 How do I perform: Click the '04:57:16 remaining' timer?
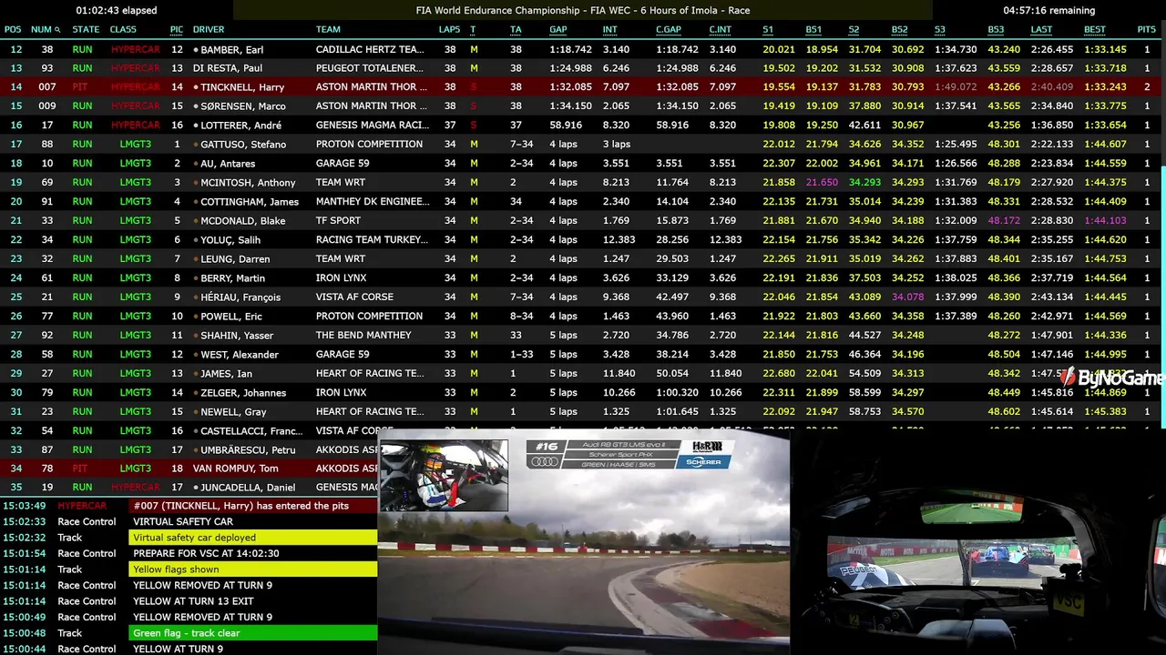1048,11
